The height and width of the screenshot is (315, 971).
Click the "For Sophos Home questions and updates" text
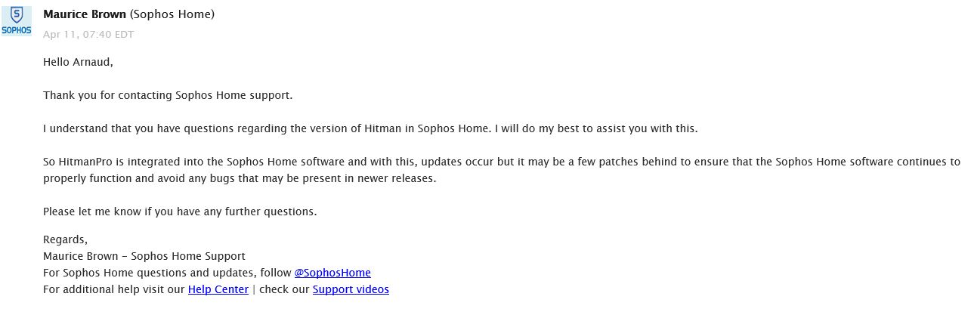[x=166, y=273]
